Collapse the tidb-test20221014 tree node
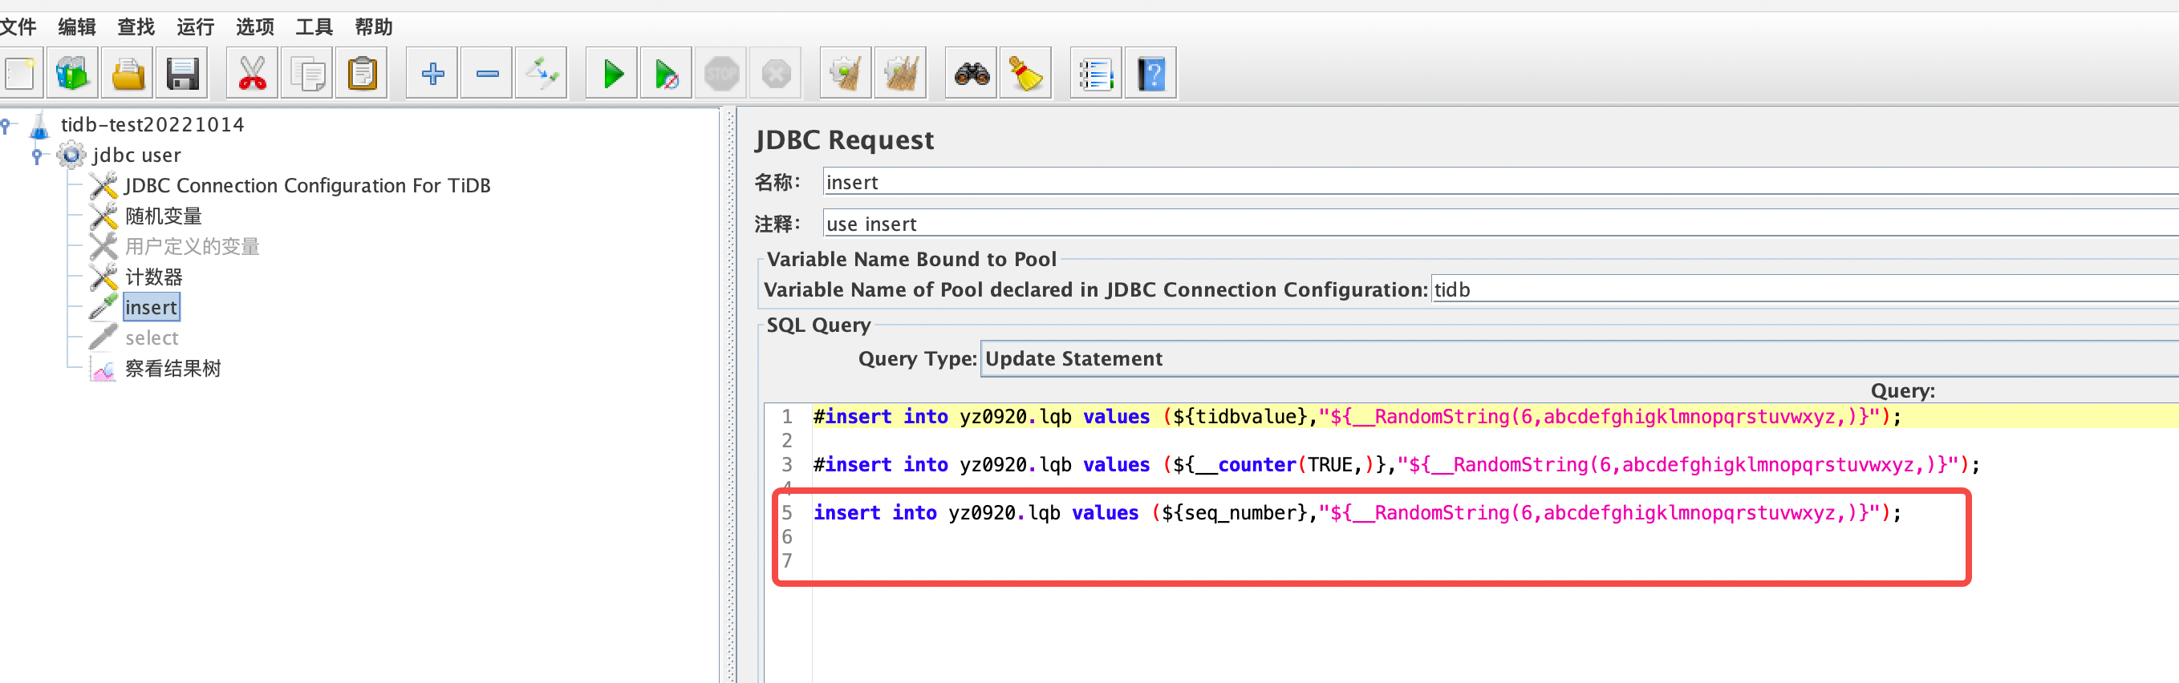The image size is (2179, 683). click(x=6, y=126)
